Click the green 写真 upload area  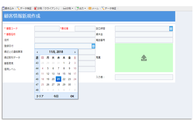(x=144, y=58)
